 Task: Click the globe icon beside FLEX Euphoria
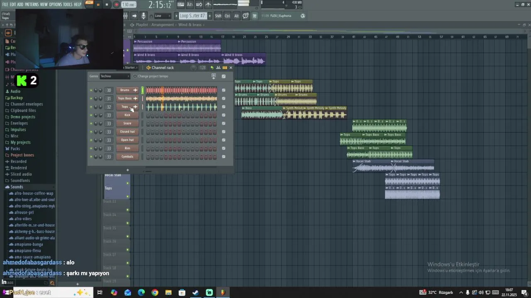click(303, 16)
